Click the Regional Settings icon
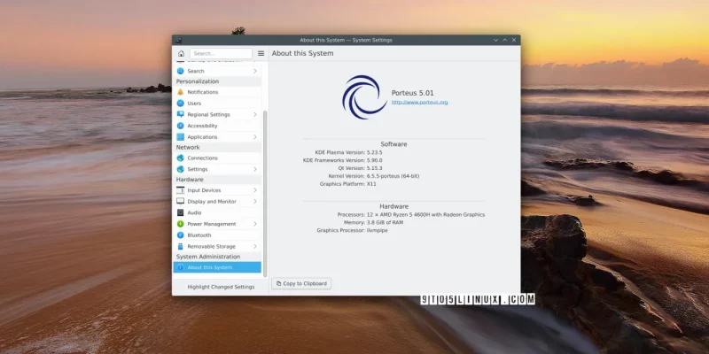Screen dimensions: 709x354 (181, 114)
